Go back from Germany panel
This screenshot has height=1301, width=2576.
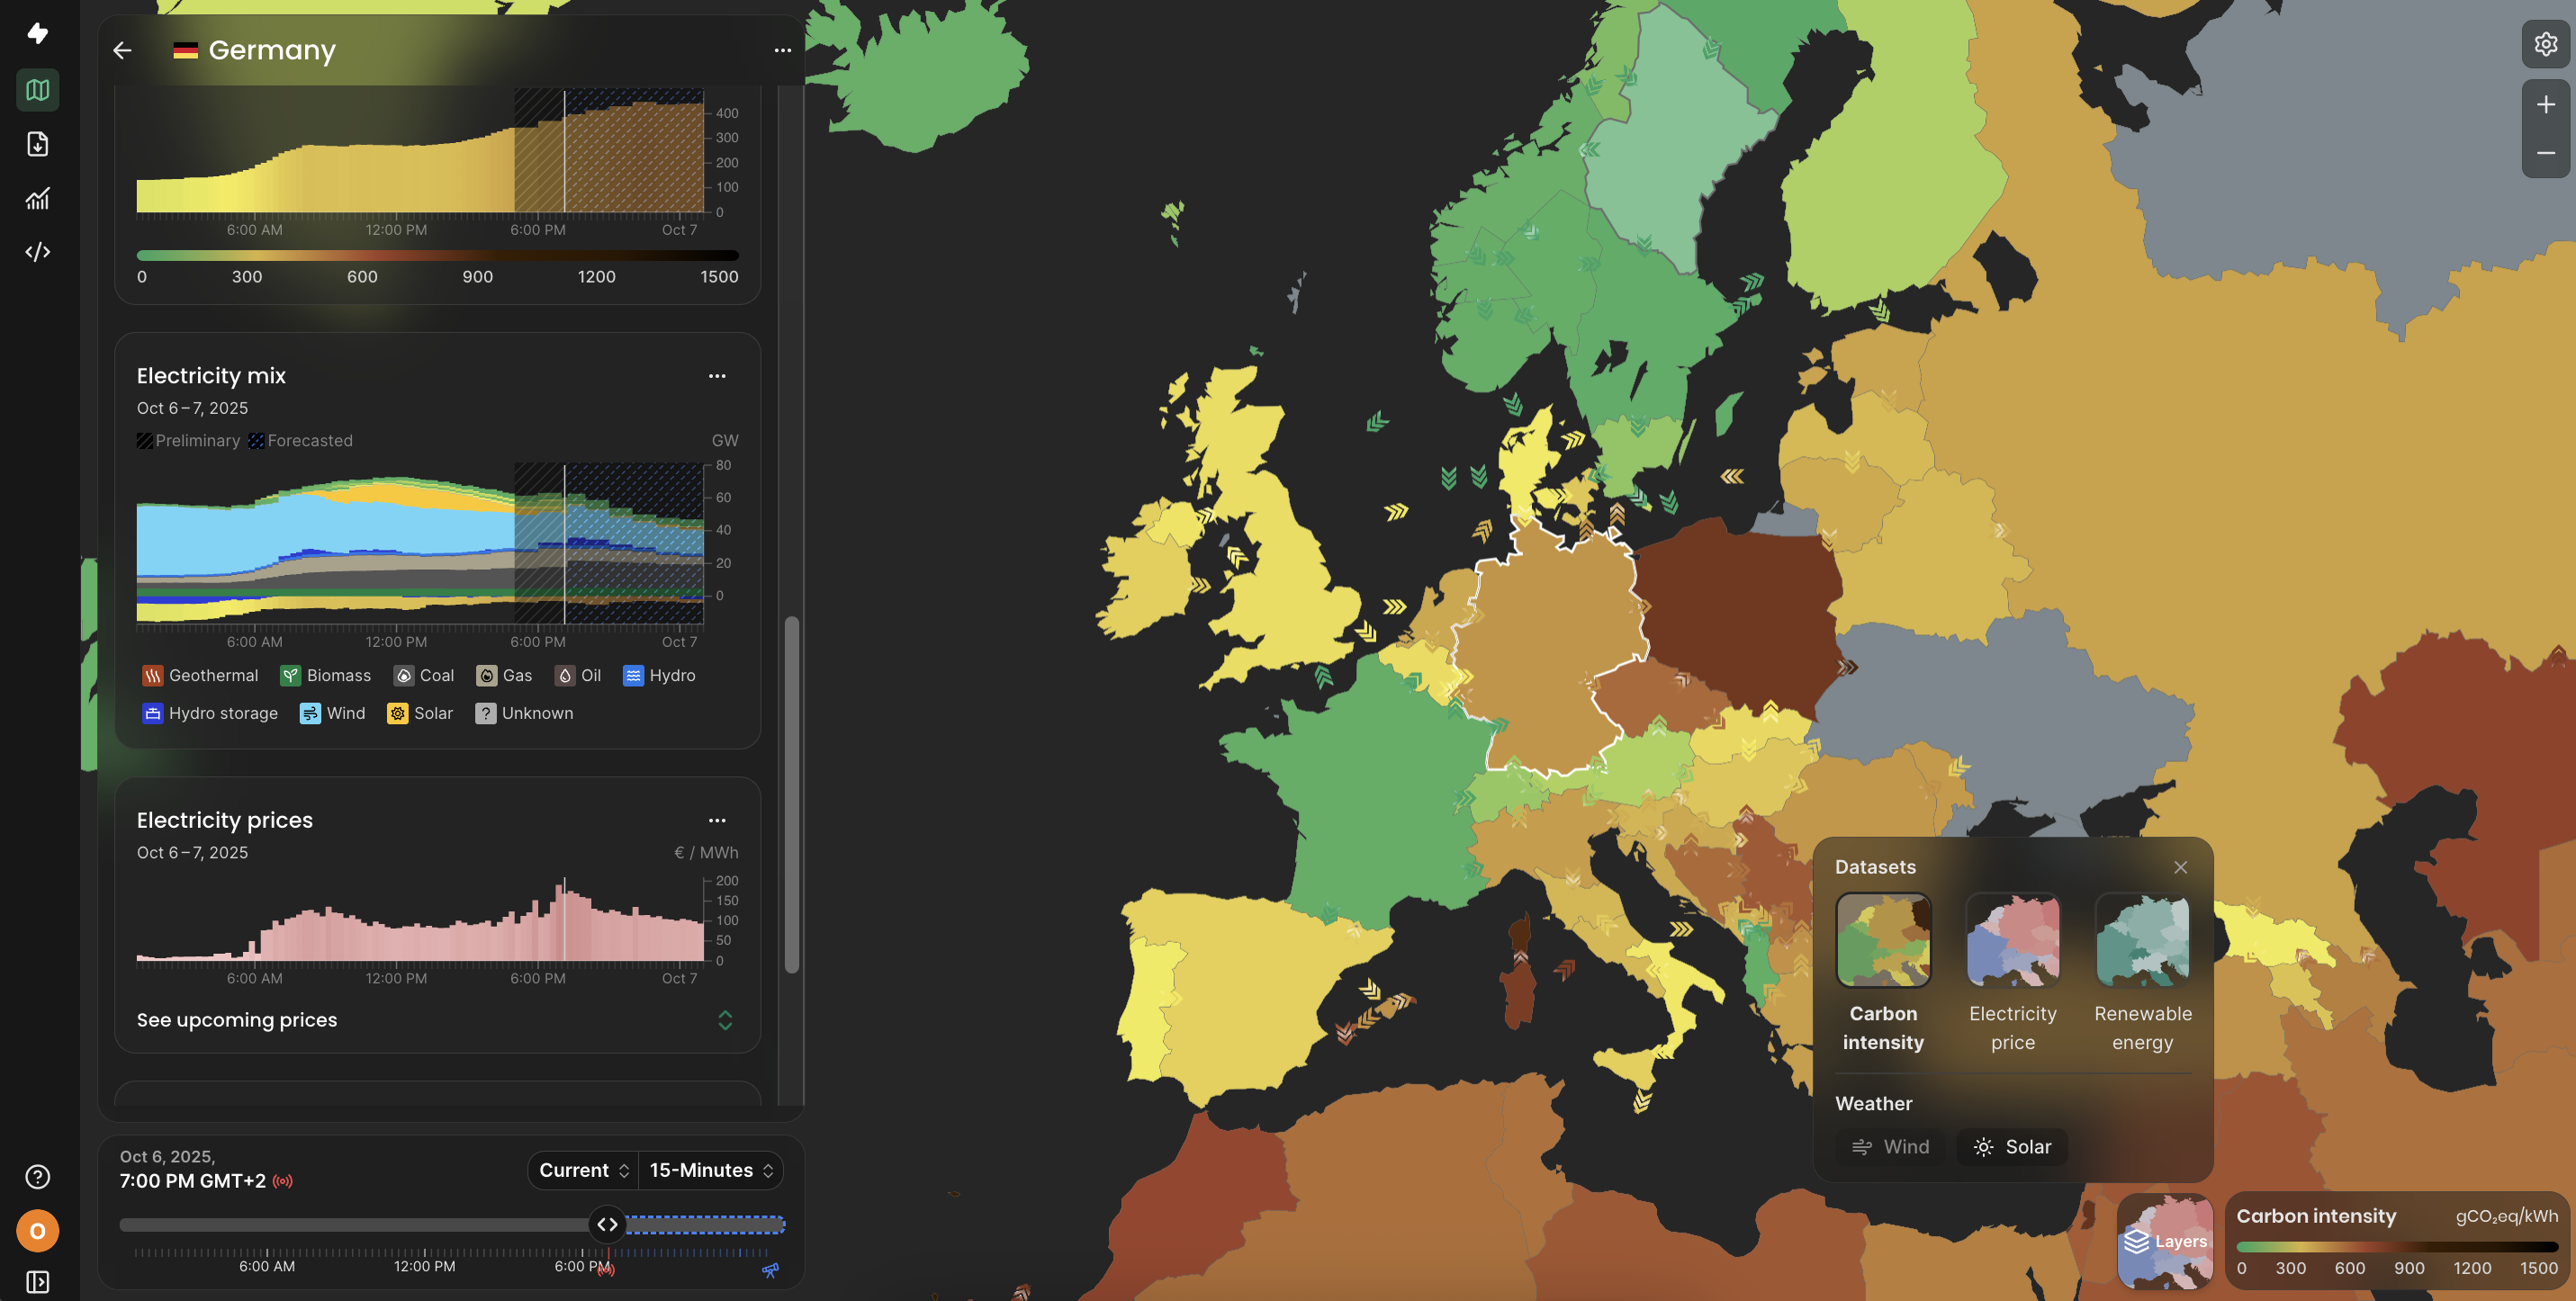122,50
